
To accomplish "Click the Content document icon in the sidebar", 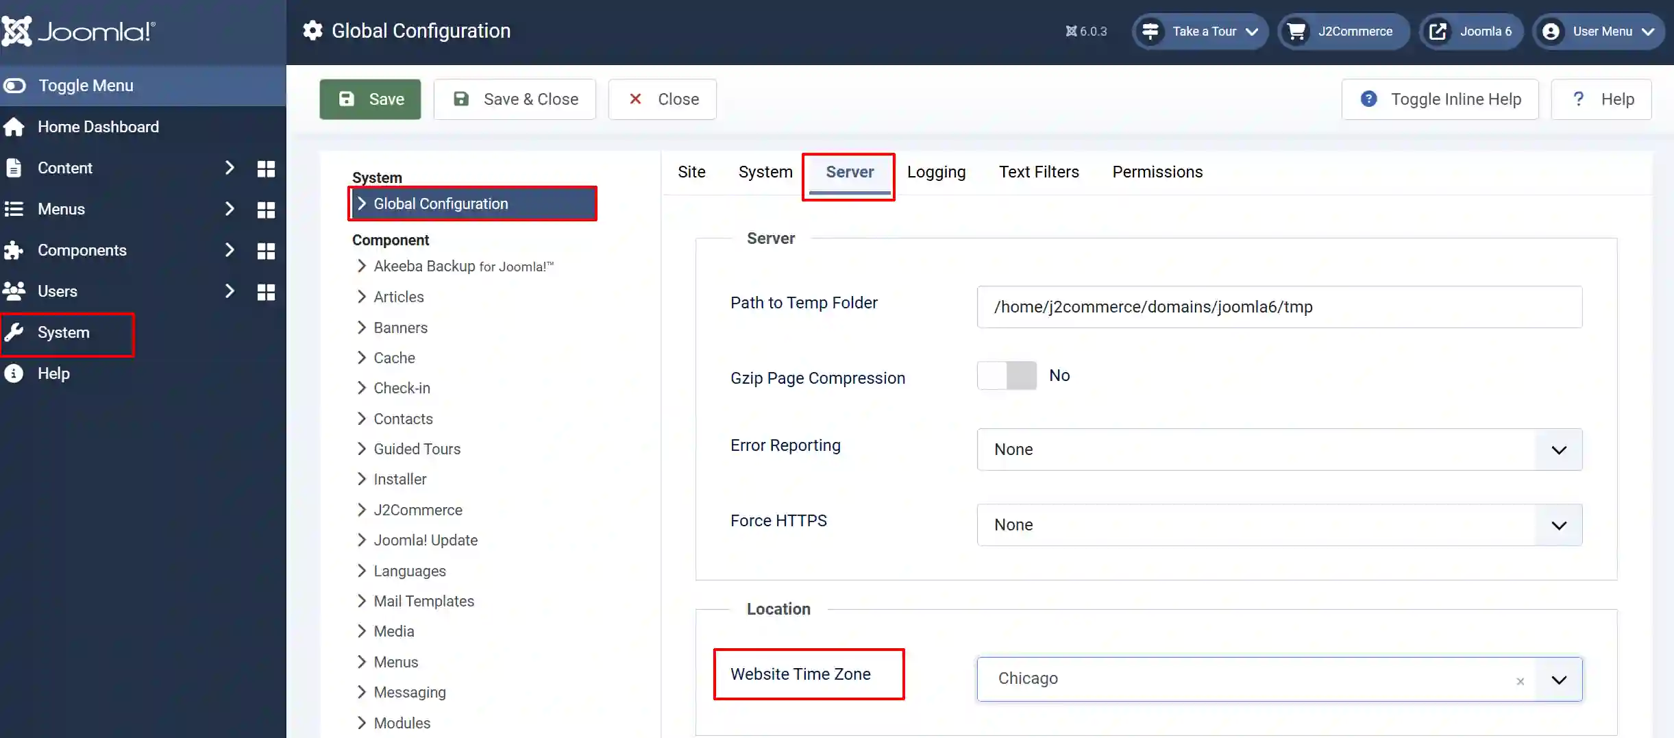I will click(x=14, y=168).
